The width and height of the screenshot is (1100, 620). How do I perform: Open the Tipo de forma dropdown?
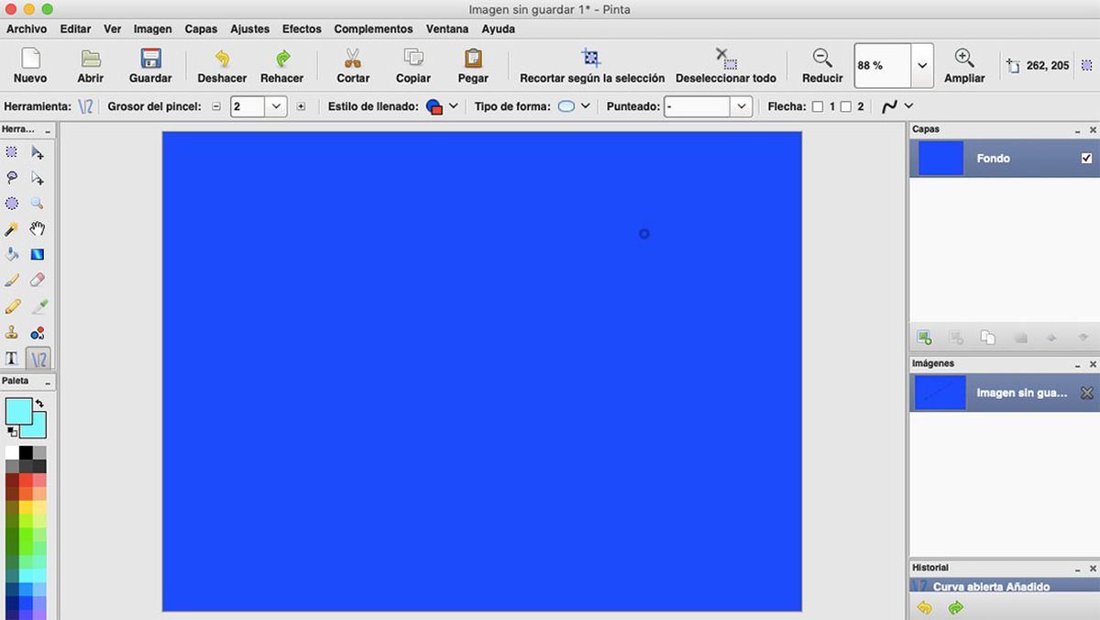[x=584, y=105]
